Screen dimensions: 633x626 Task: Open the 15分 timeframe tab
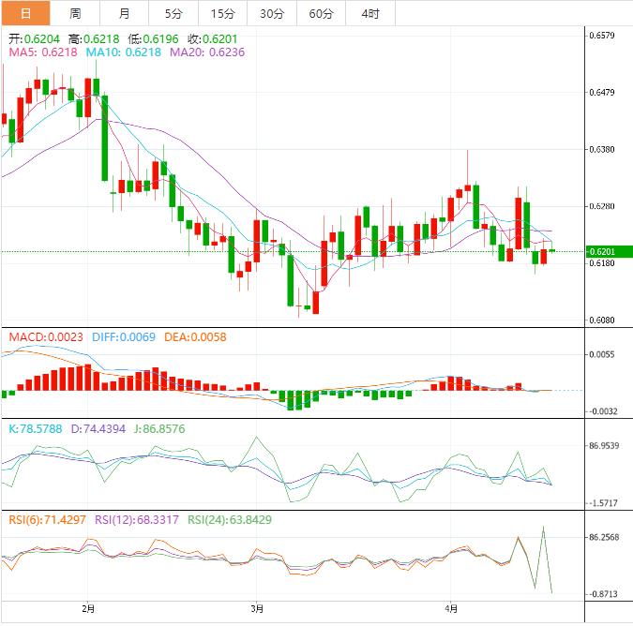pos(223,13)
